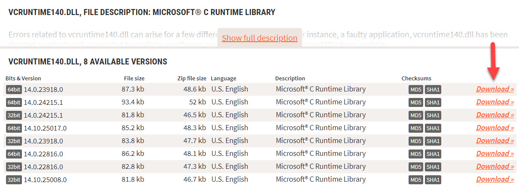519x186 pixels.
Task: Click the file description heading at top
Action: point(142,12)
